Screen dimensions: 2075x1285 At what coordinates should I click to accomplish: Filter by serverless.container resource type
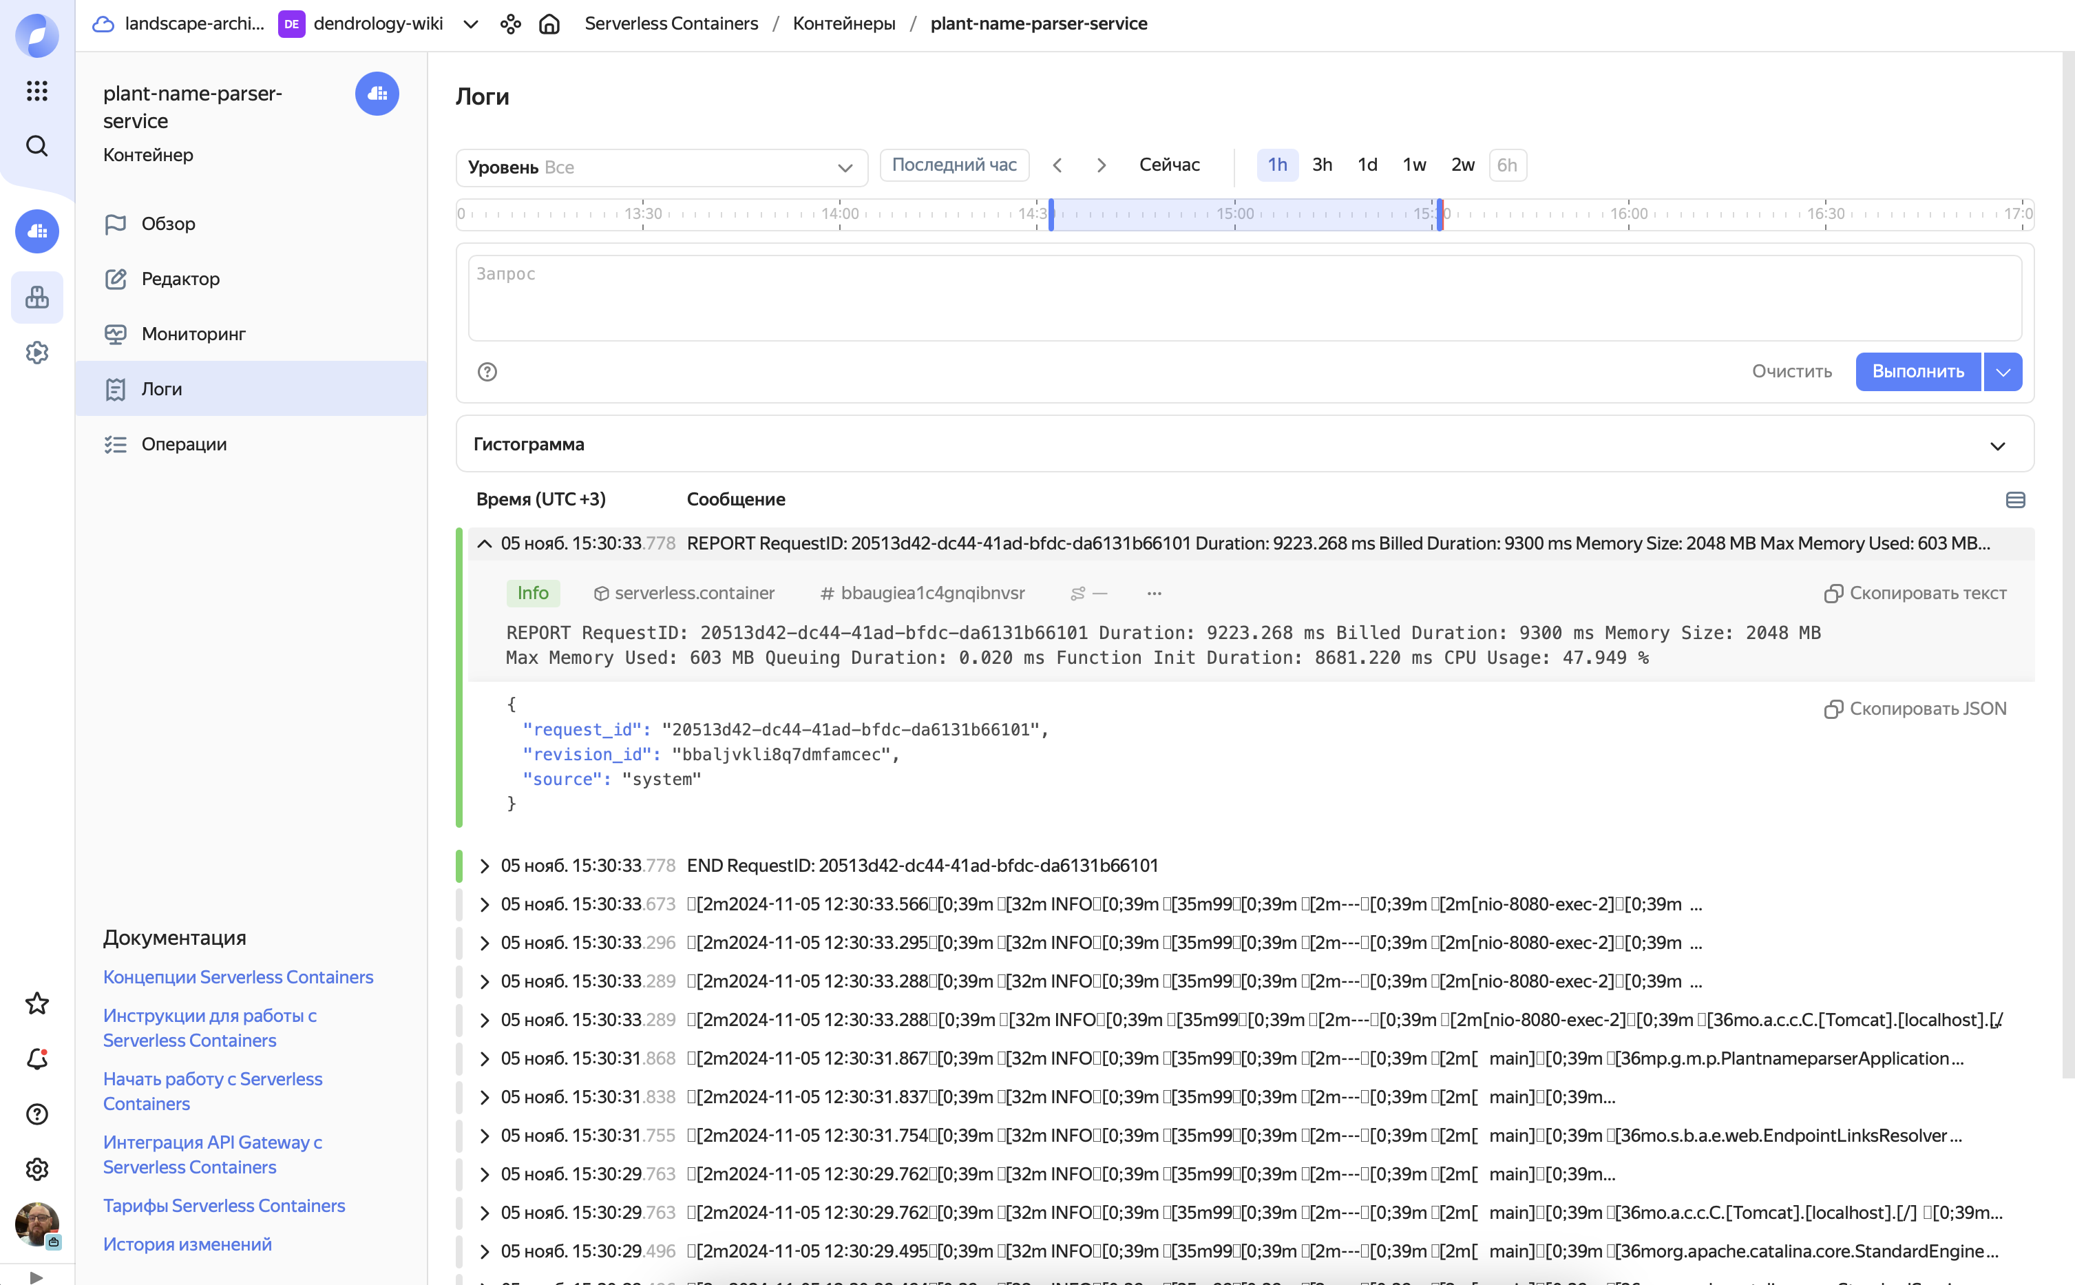684,593
